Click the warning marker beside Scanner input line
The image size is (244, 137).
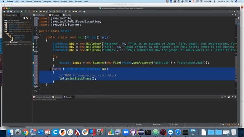point(34,63)
